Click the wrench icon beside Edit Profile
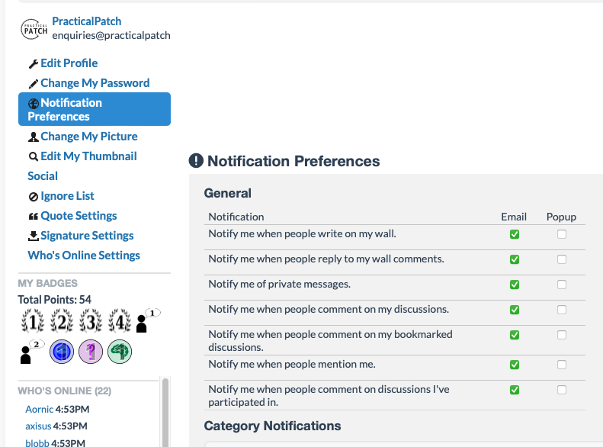Screen dimensions: 603x447 click(34, 64)
